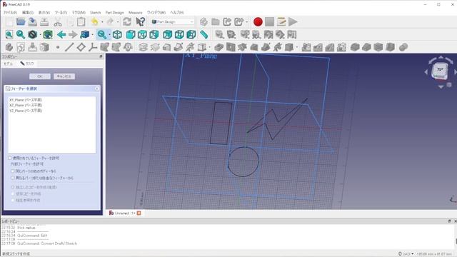457x257 pixels.
Task: Click Fit Selection magnifier icon
Action: coord(21,35)
